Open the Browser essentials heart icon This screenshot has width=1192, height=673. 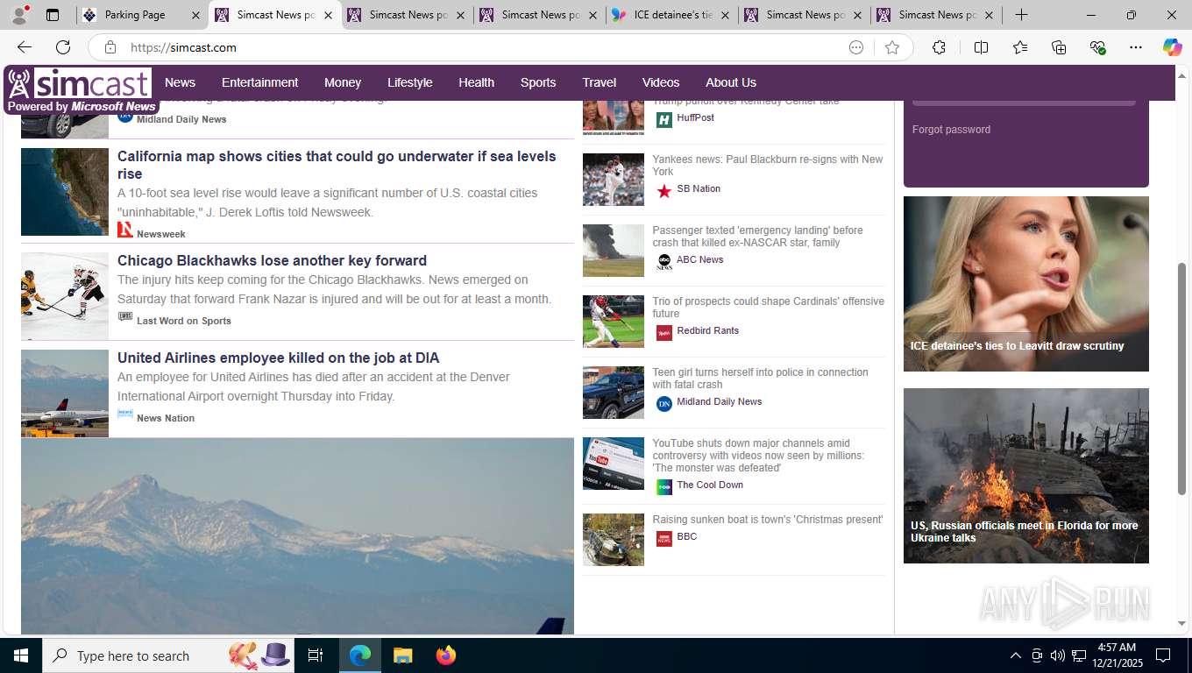pos(1097,47)
